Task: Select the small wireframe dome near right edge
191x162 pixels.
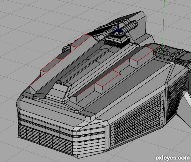Action: pyautogui.click(x=179, y=60)
